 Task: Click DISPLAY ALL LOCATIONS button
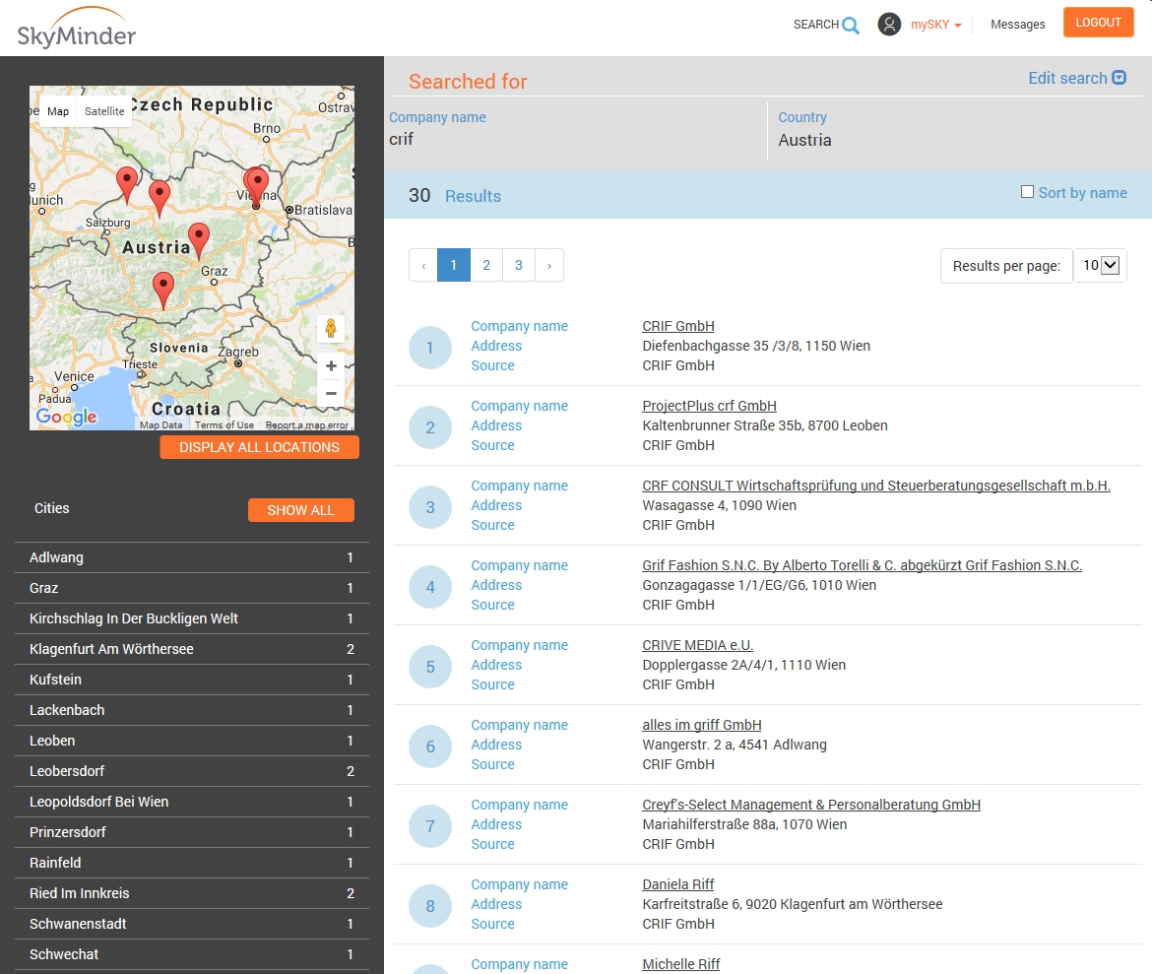(x=259, y=447)
